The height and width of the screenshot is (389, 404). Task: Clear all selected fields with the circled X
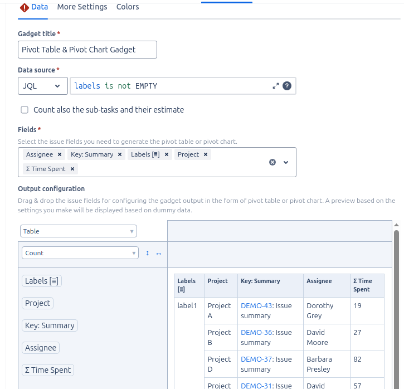click(x=272, y=162)
